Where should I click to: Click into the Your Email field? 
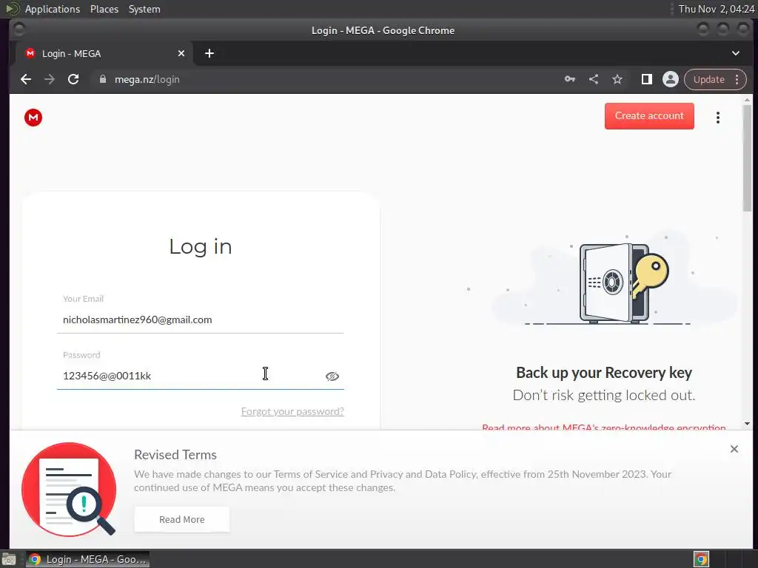point(200,319)
